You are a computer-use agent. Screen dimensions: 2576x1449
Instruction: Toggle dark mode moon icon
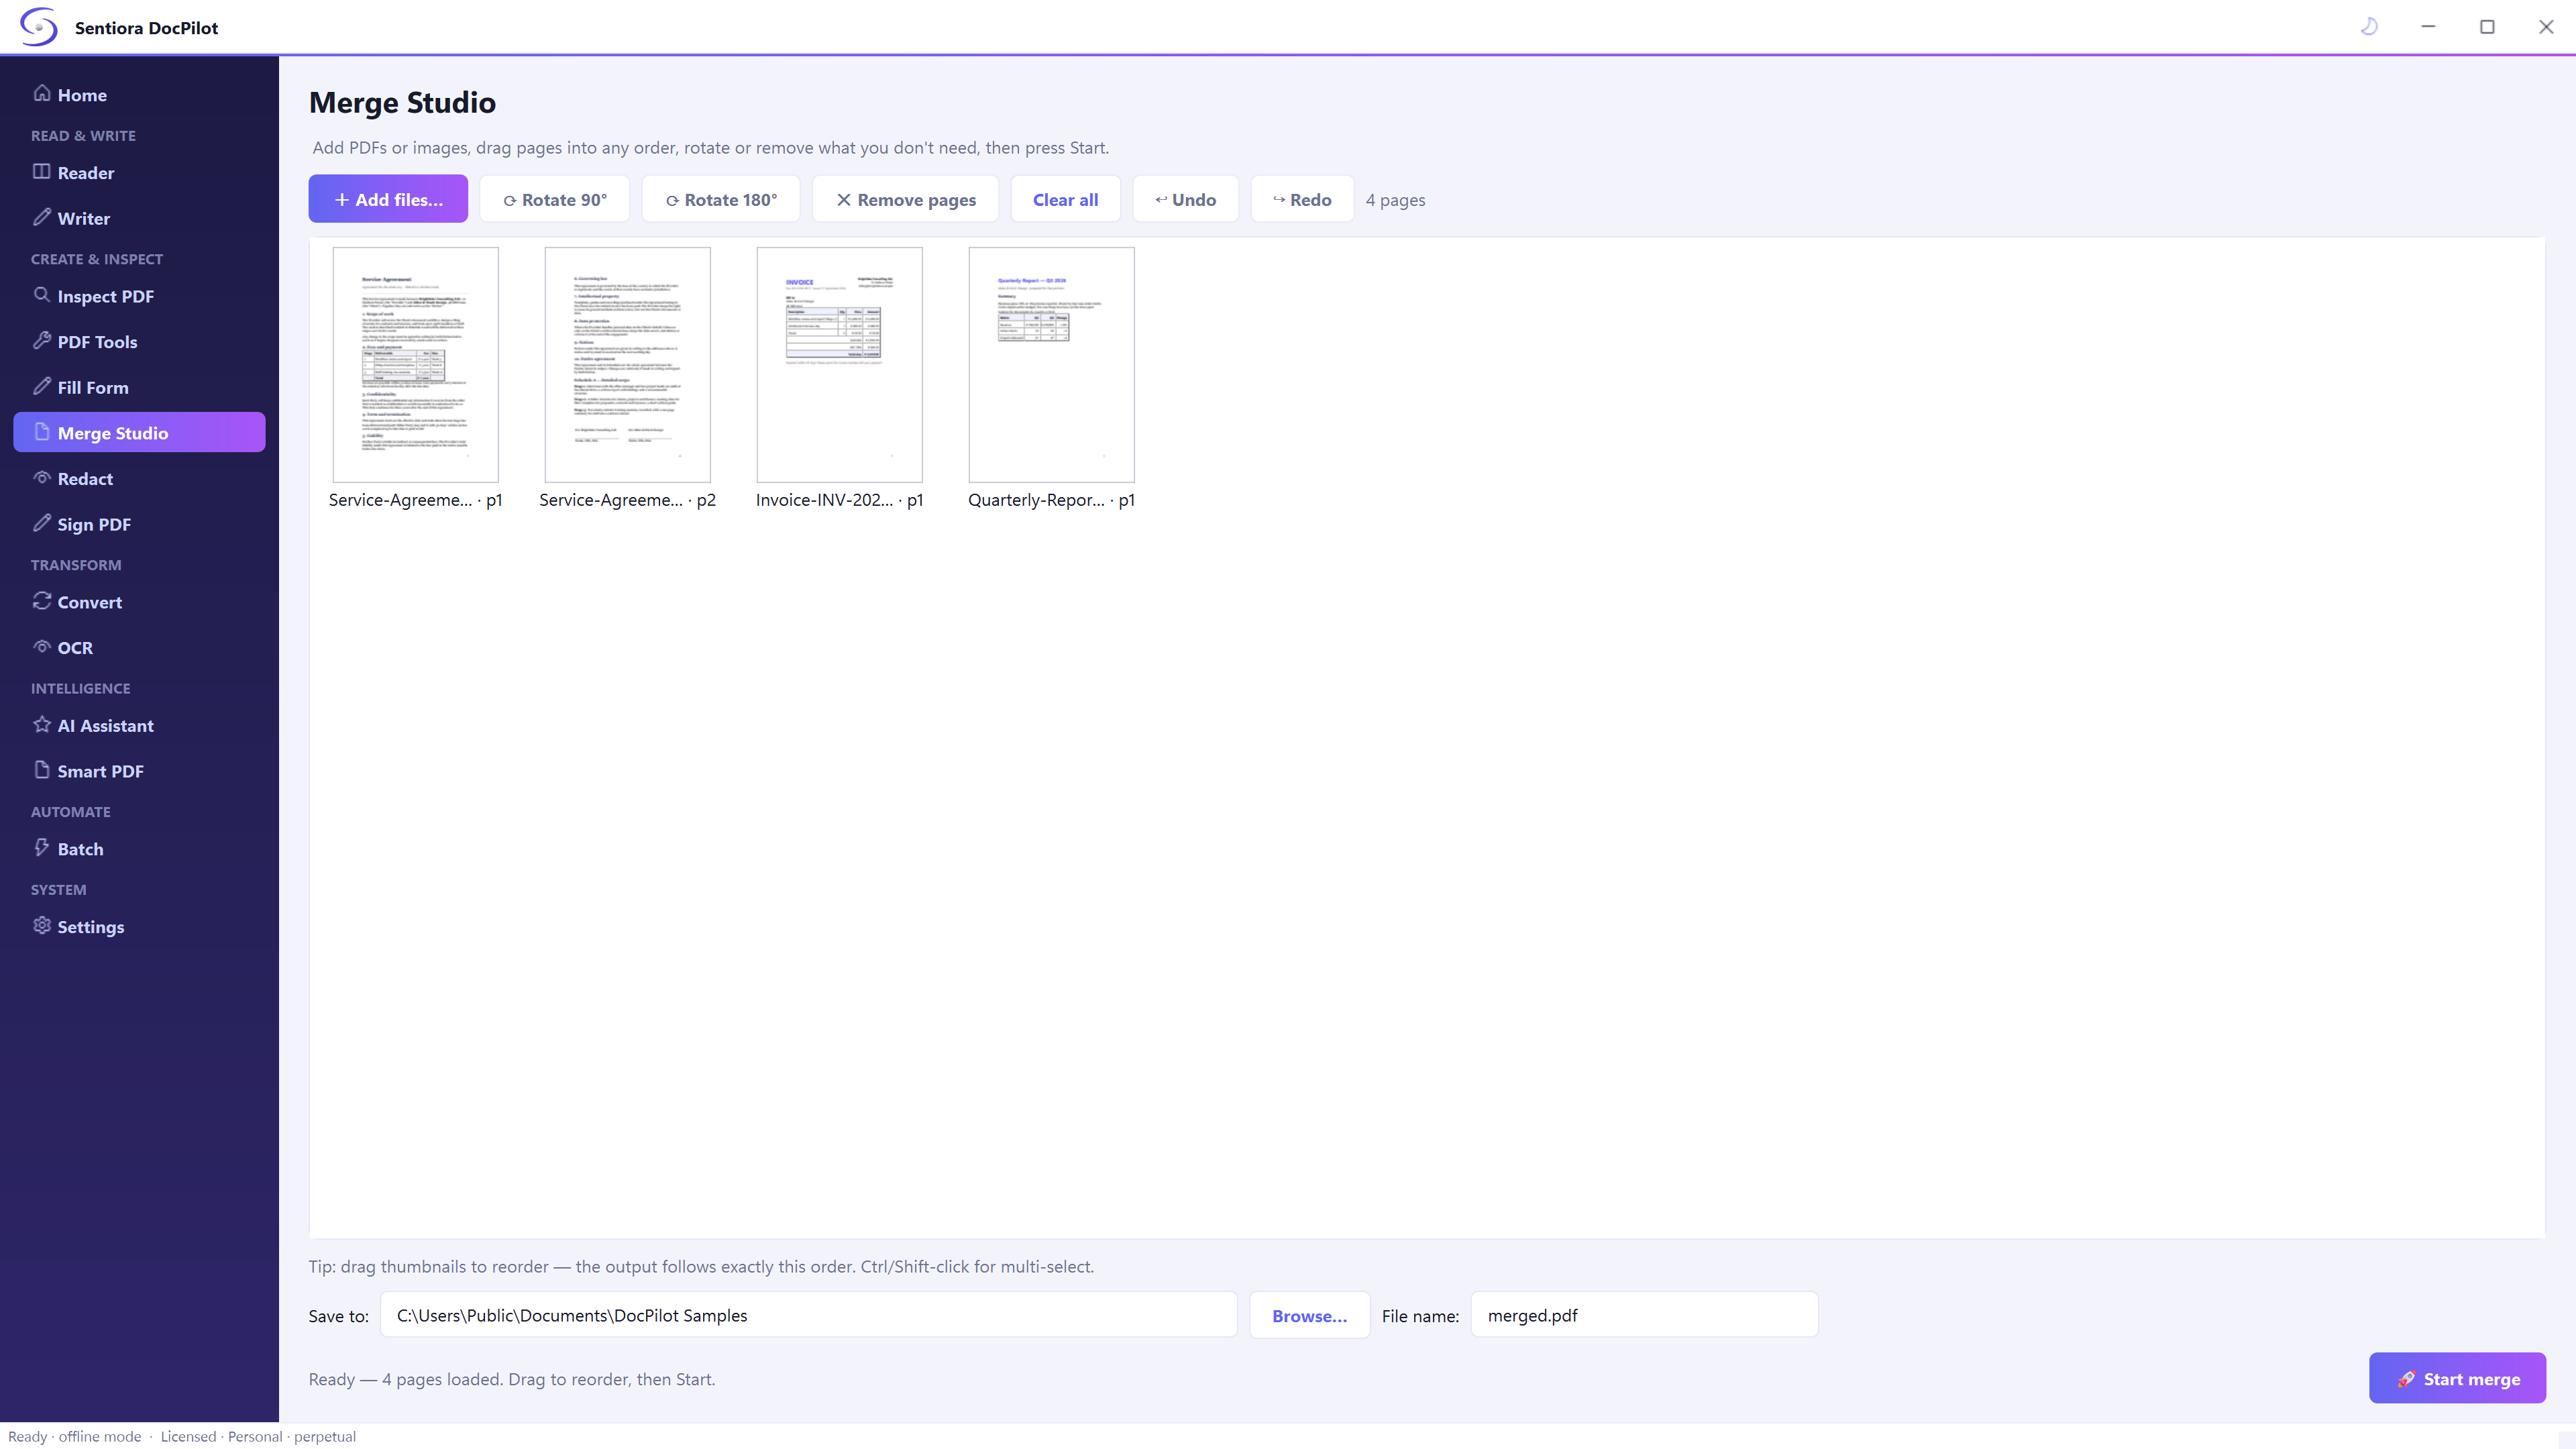2369,27
